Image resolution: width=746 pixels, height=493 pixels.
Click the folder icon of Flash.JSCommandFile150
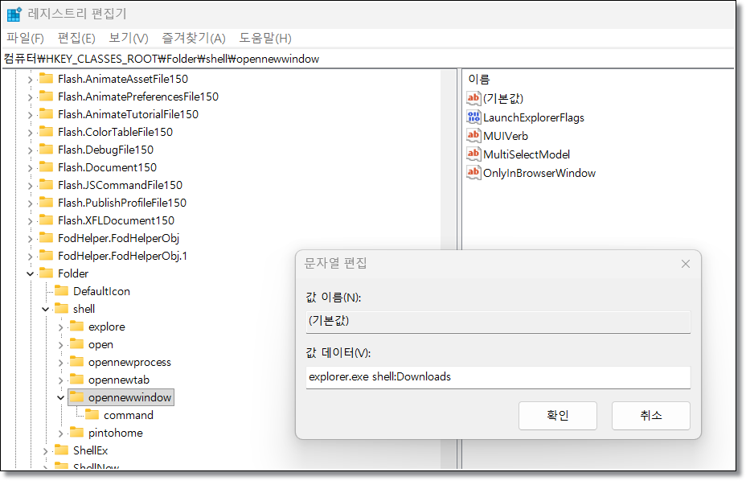tap(46, 185)
